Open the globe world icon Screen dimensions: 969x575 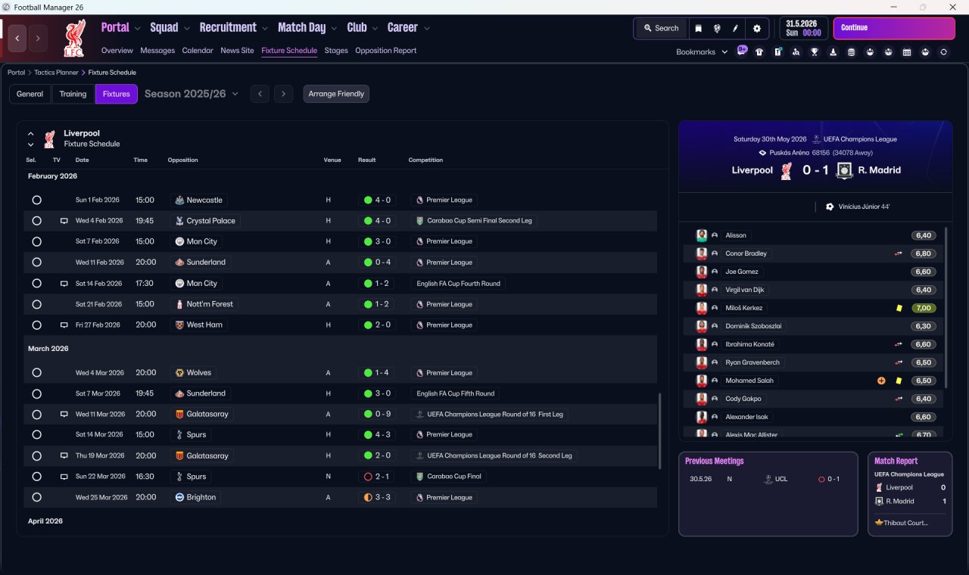(717, 28)
